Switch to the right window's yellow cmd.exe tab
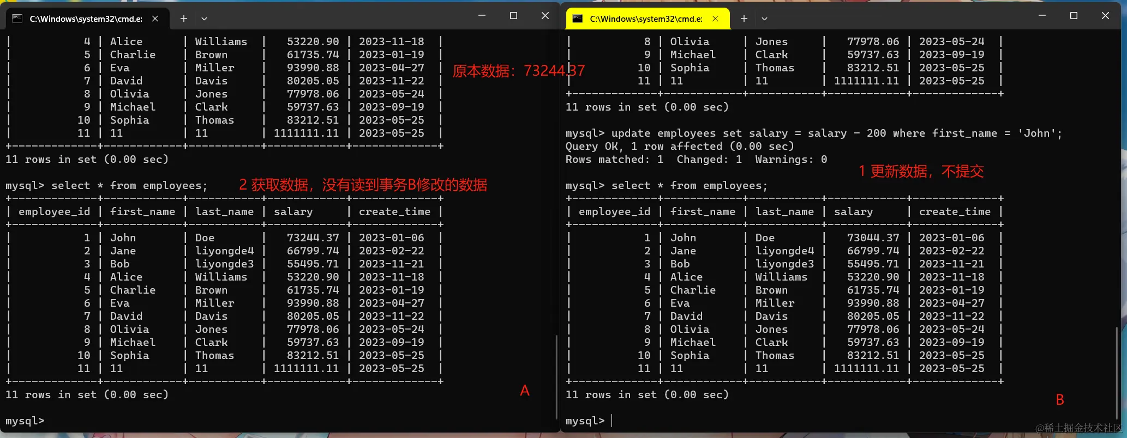The width and height of the screenshot is (1127, 438). (x=646, y=19)
